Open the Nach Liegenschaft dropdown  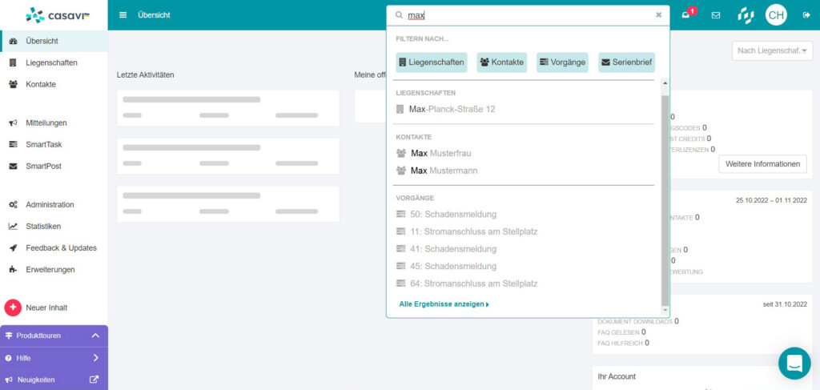772,51
